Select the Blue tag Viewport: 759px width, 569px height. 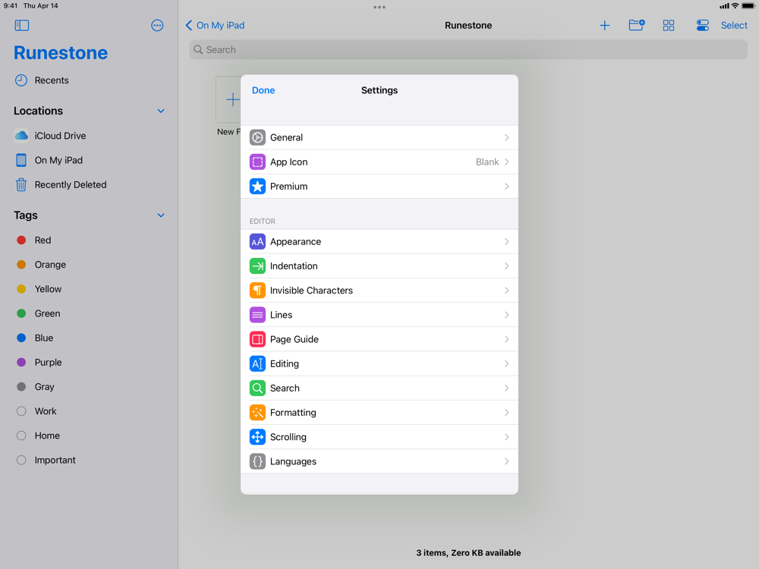89,338
